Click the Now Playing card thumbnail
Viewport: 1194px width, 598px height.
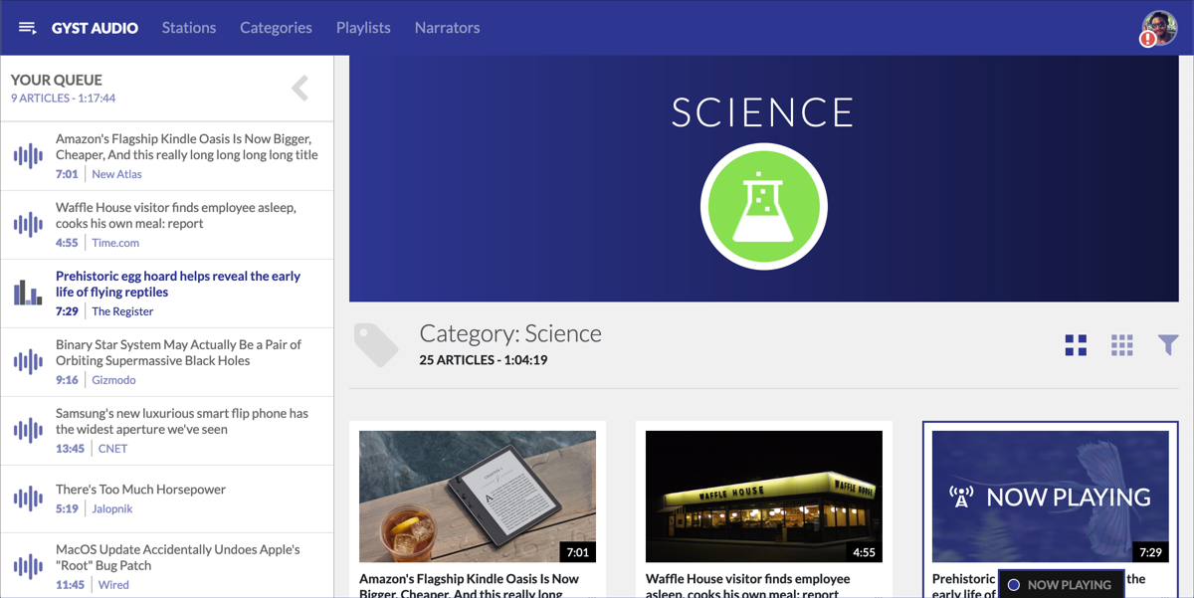1051,497
